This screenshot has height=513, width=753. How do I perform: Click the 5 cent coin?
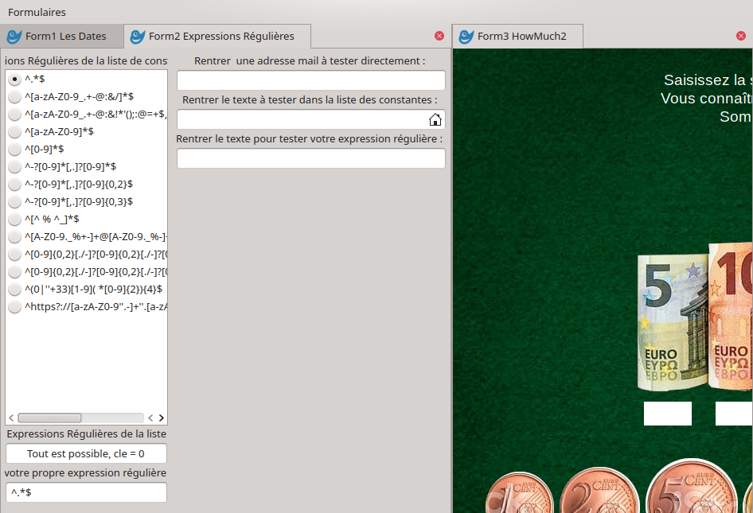pos(692,486)
